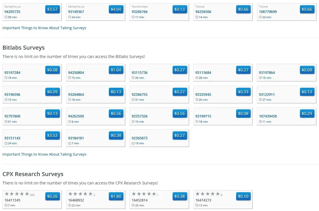Click the clock icon on survey 94262500
The width and height of the screenshot is (319, 211).
click(69, 122)
